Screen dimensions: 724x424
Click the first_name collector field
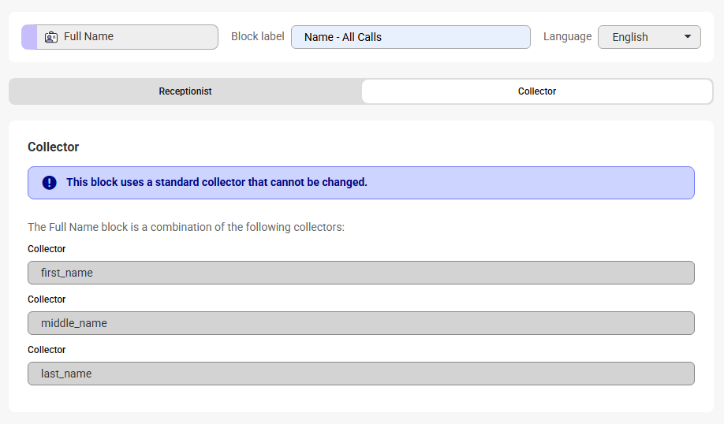tap(360, 273)
